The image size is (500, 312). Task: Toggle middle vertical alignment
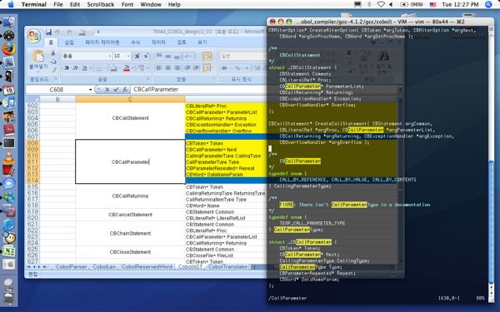click(168, 57)
